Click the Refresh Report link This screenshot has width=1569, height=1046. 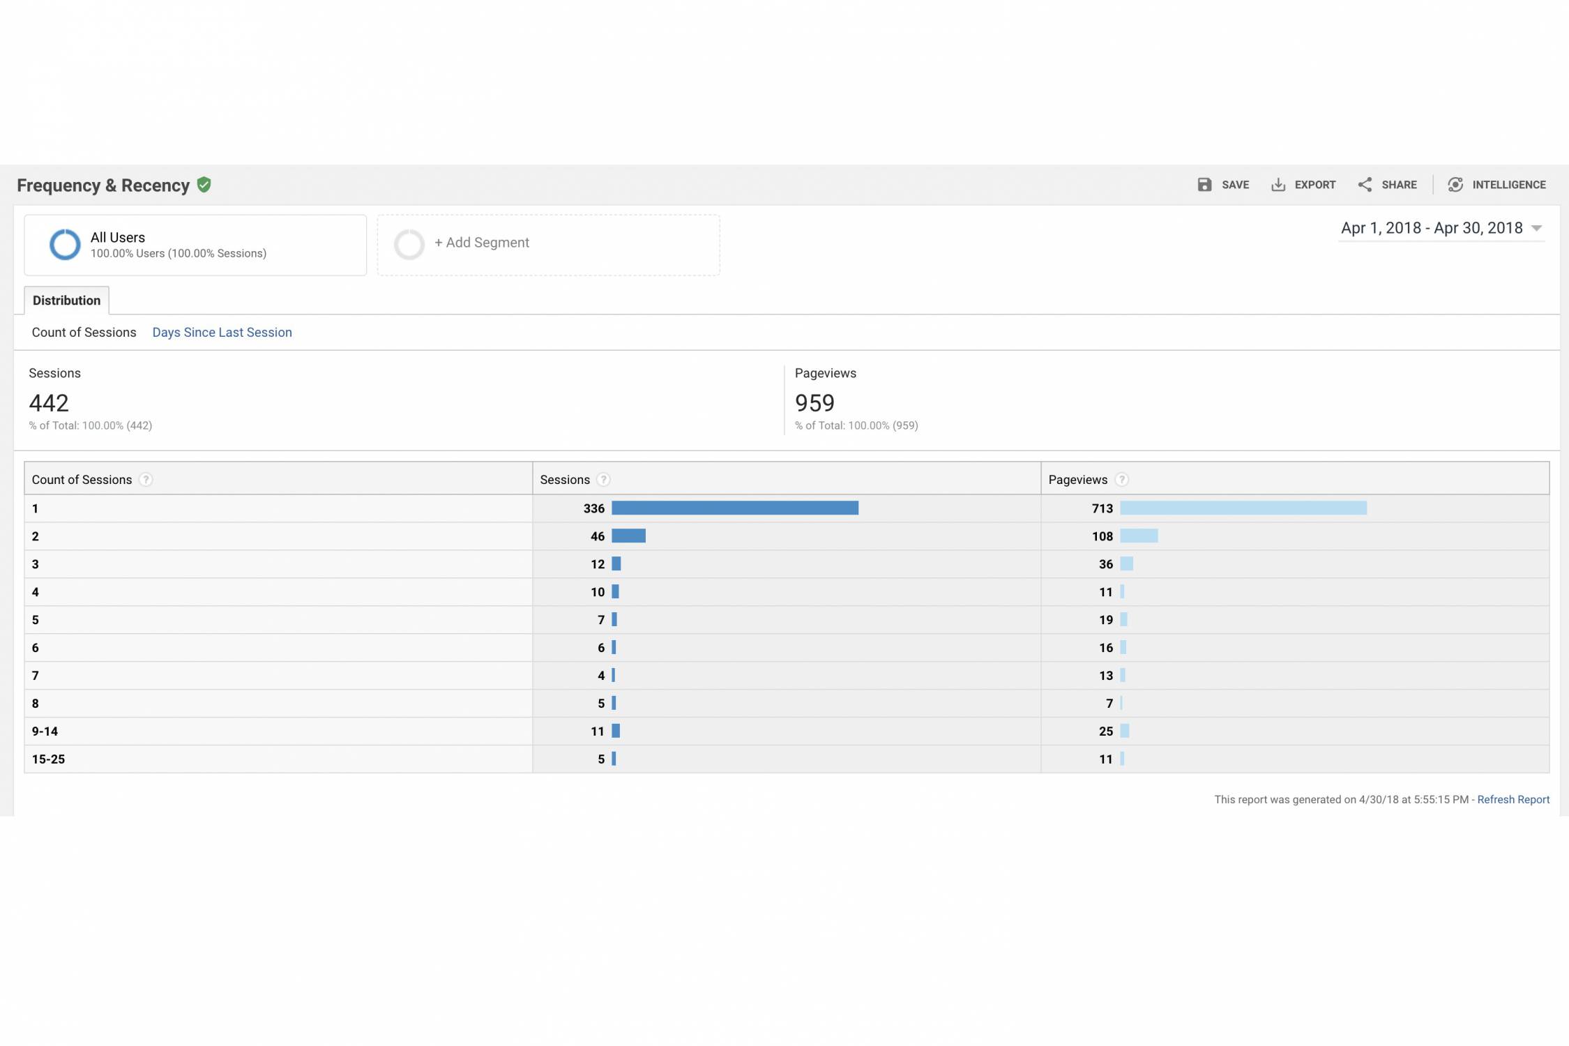point(1513,800)
